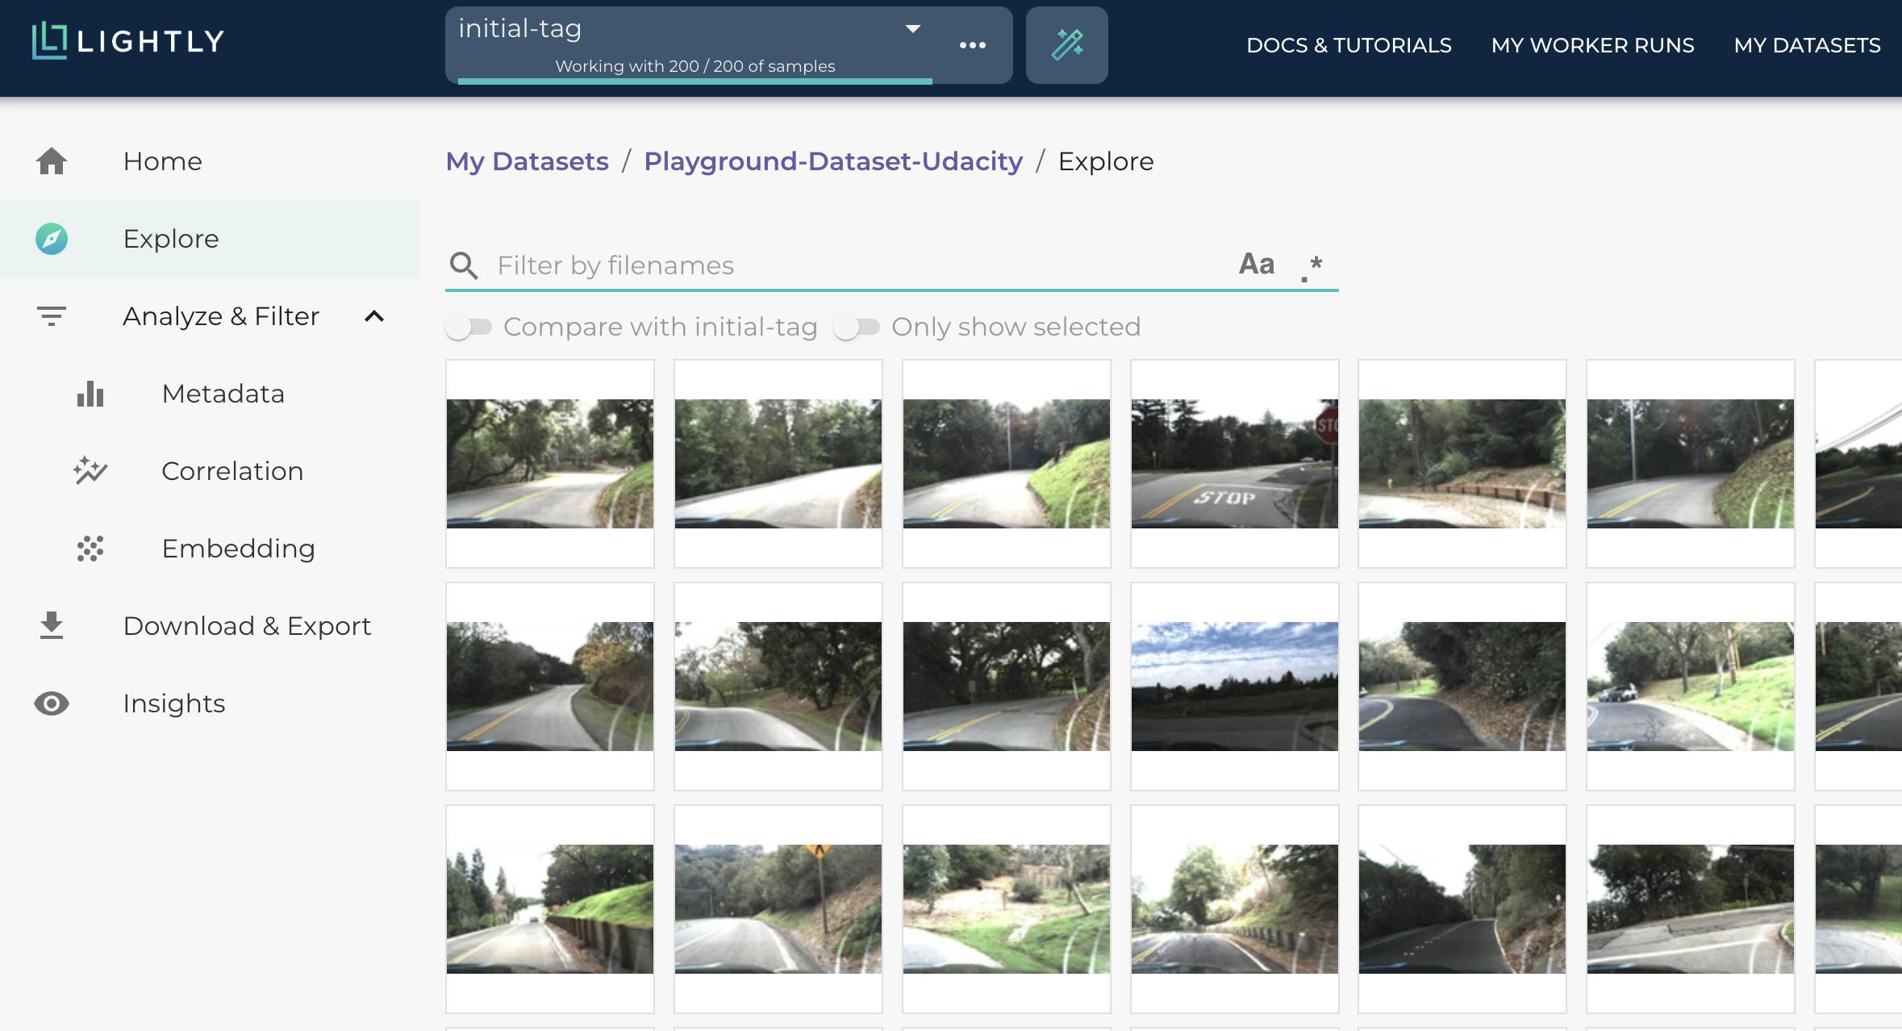Select Explore in the sidebar

(210, 239)
